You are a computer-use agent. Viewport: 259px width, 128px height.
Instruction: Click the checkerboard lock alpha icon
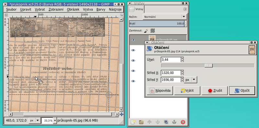click(152, 31)
